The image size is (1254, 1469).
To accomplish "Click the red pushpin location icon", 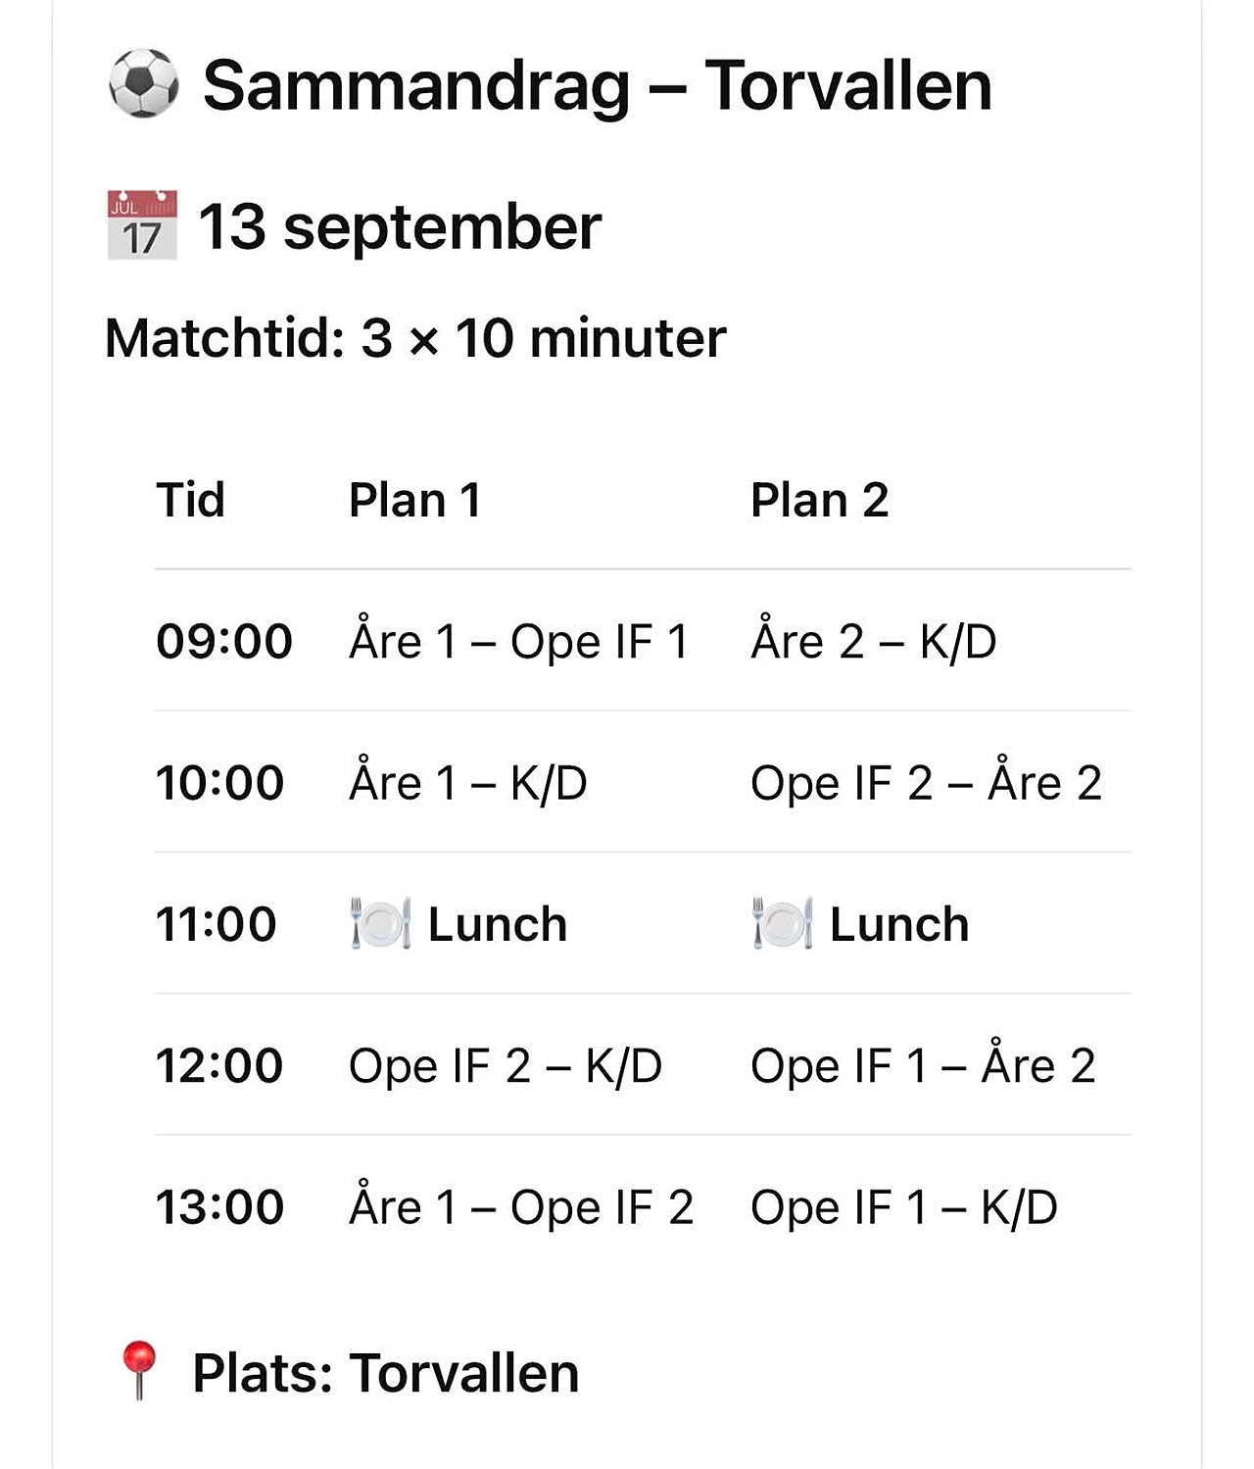I will [138, 1370].
